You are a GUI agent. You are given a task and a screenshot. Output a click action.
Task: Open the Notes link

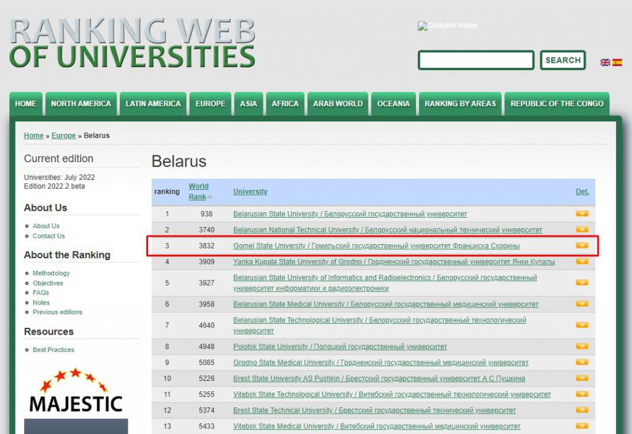(x=41, y=302)
